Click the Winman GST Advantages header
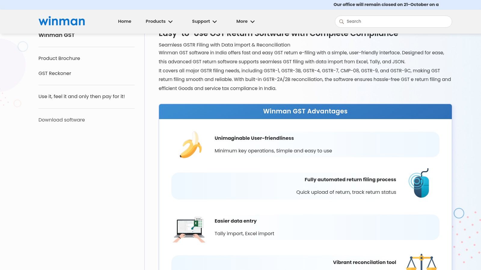Screen dimensions: 481x270 pos(305,111)
